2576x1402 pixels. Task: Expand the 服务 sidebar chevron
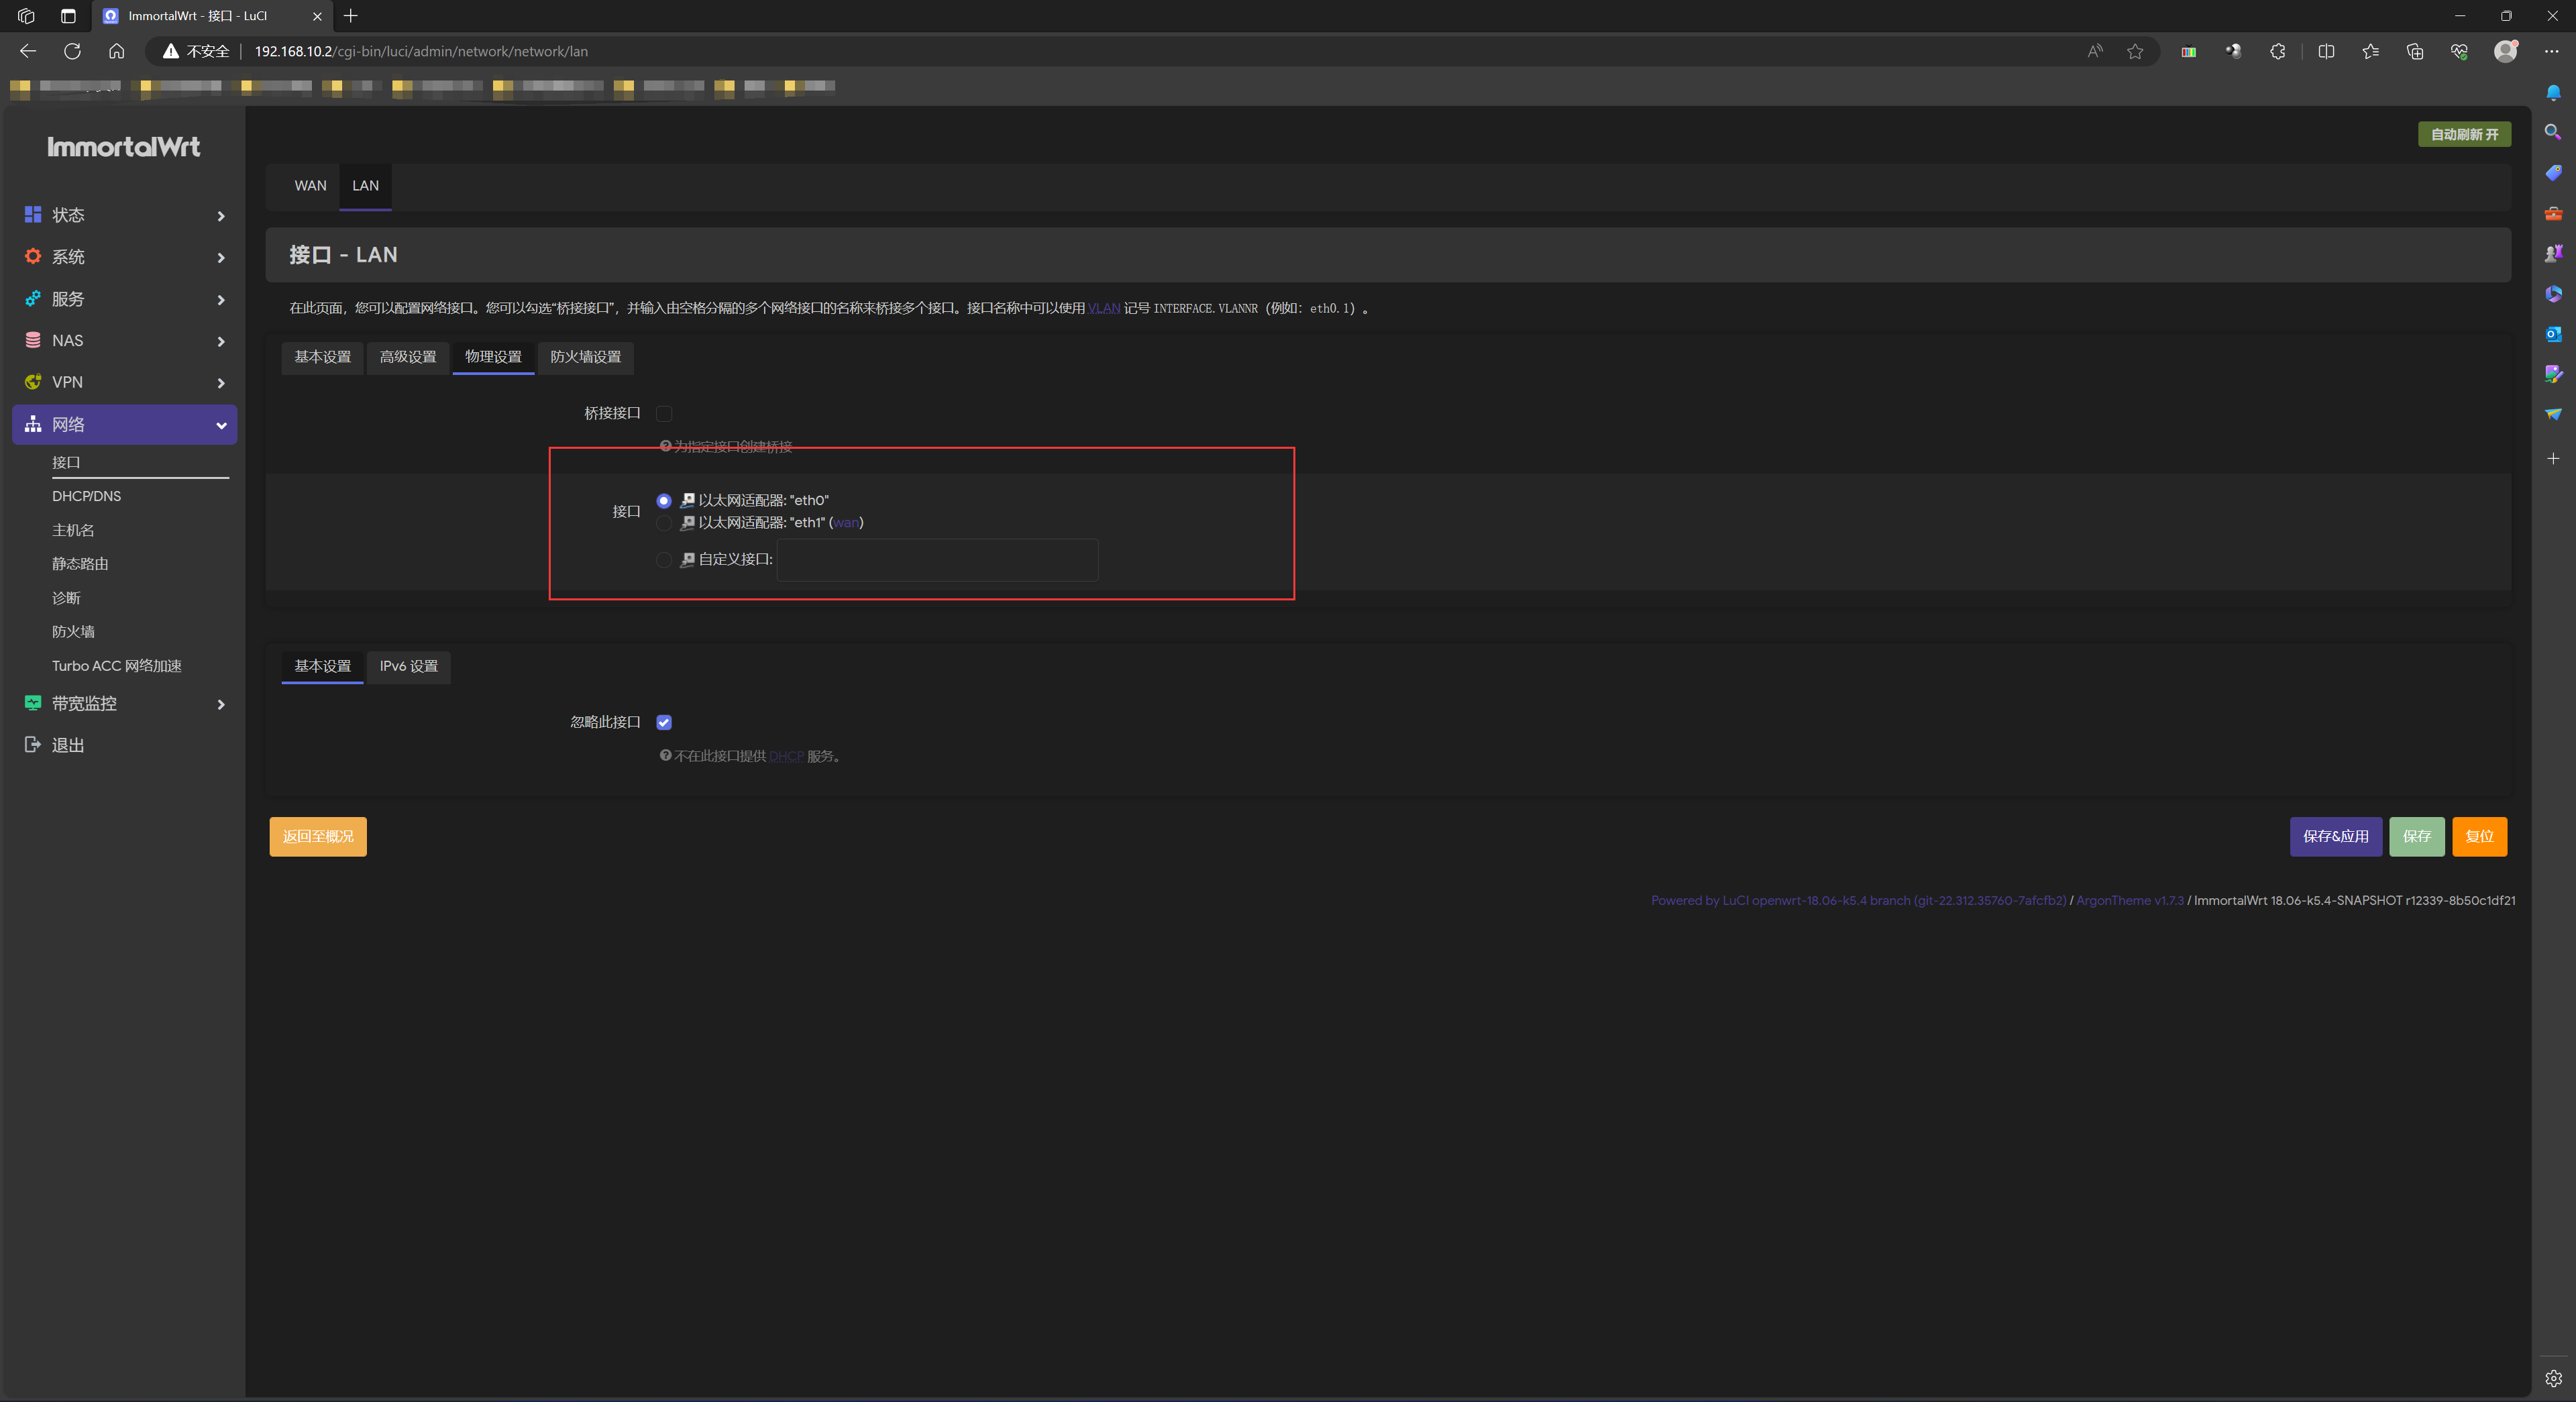click(221, 300)
